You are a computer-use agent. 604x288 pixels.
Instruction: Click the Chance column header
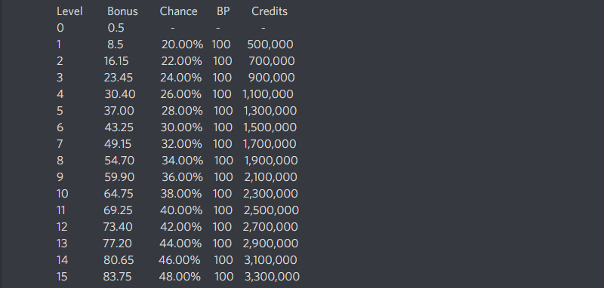click(x=179, y=11)
